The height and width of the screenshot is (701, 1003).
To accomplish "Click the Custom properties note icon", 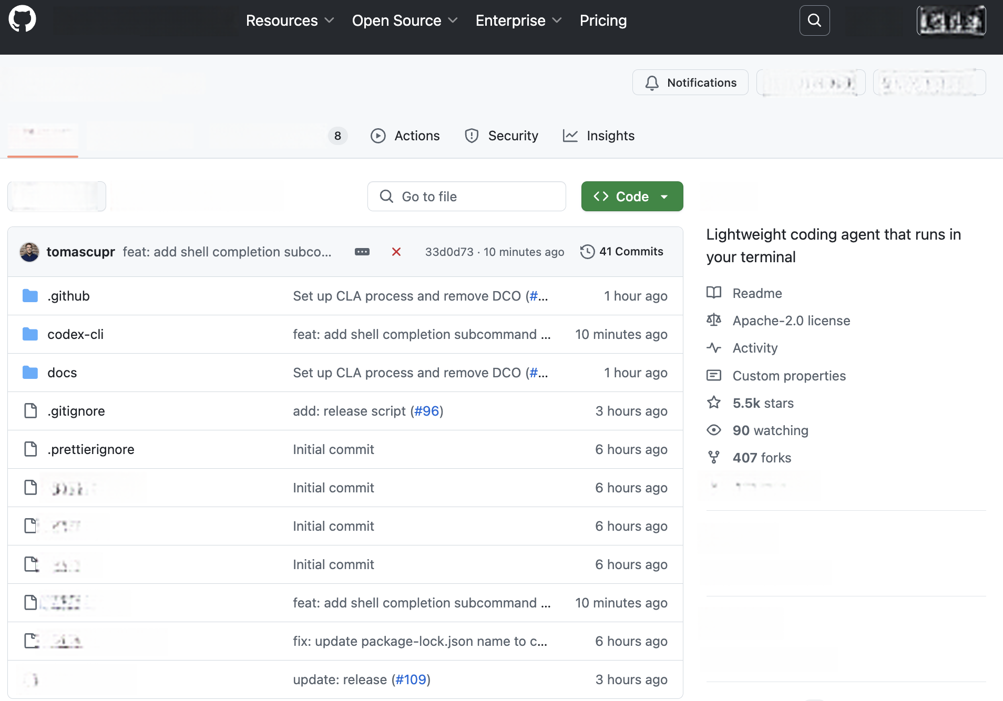I will [x=714, y=375].
